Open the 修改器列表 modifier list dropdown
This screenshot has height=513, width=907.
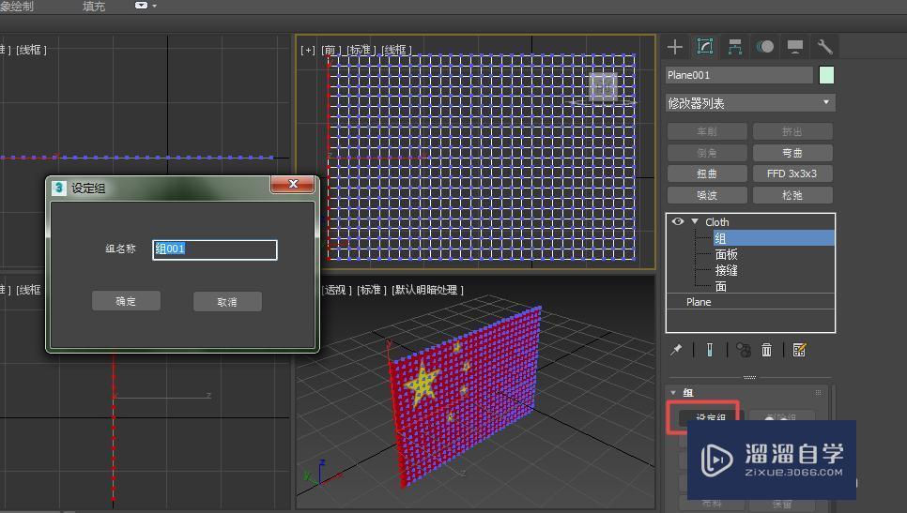[x=750, y=103]
